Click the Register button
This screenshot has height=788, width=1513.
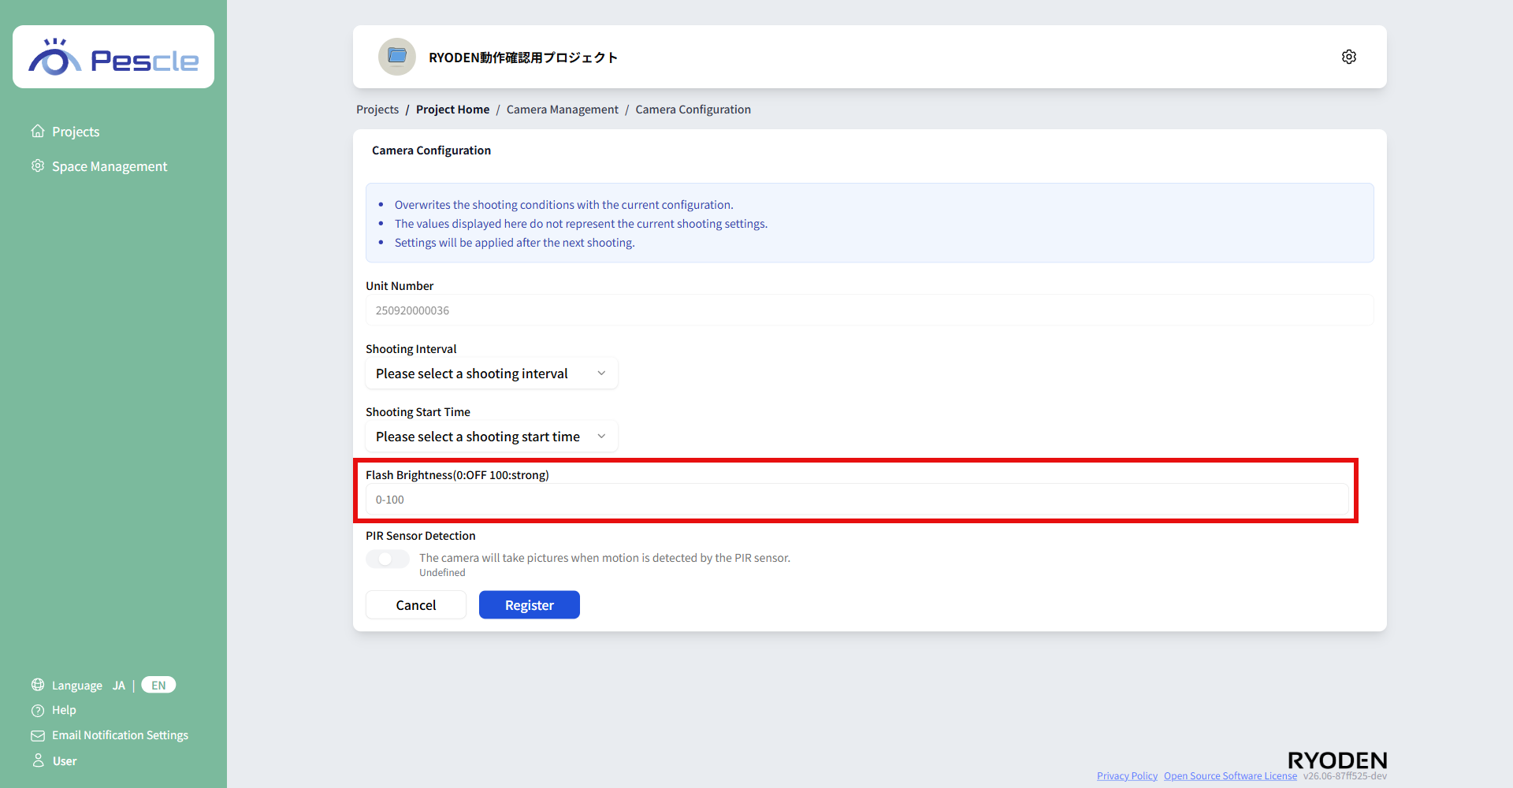point(530,605)
